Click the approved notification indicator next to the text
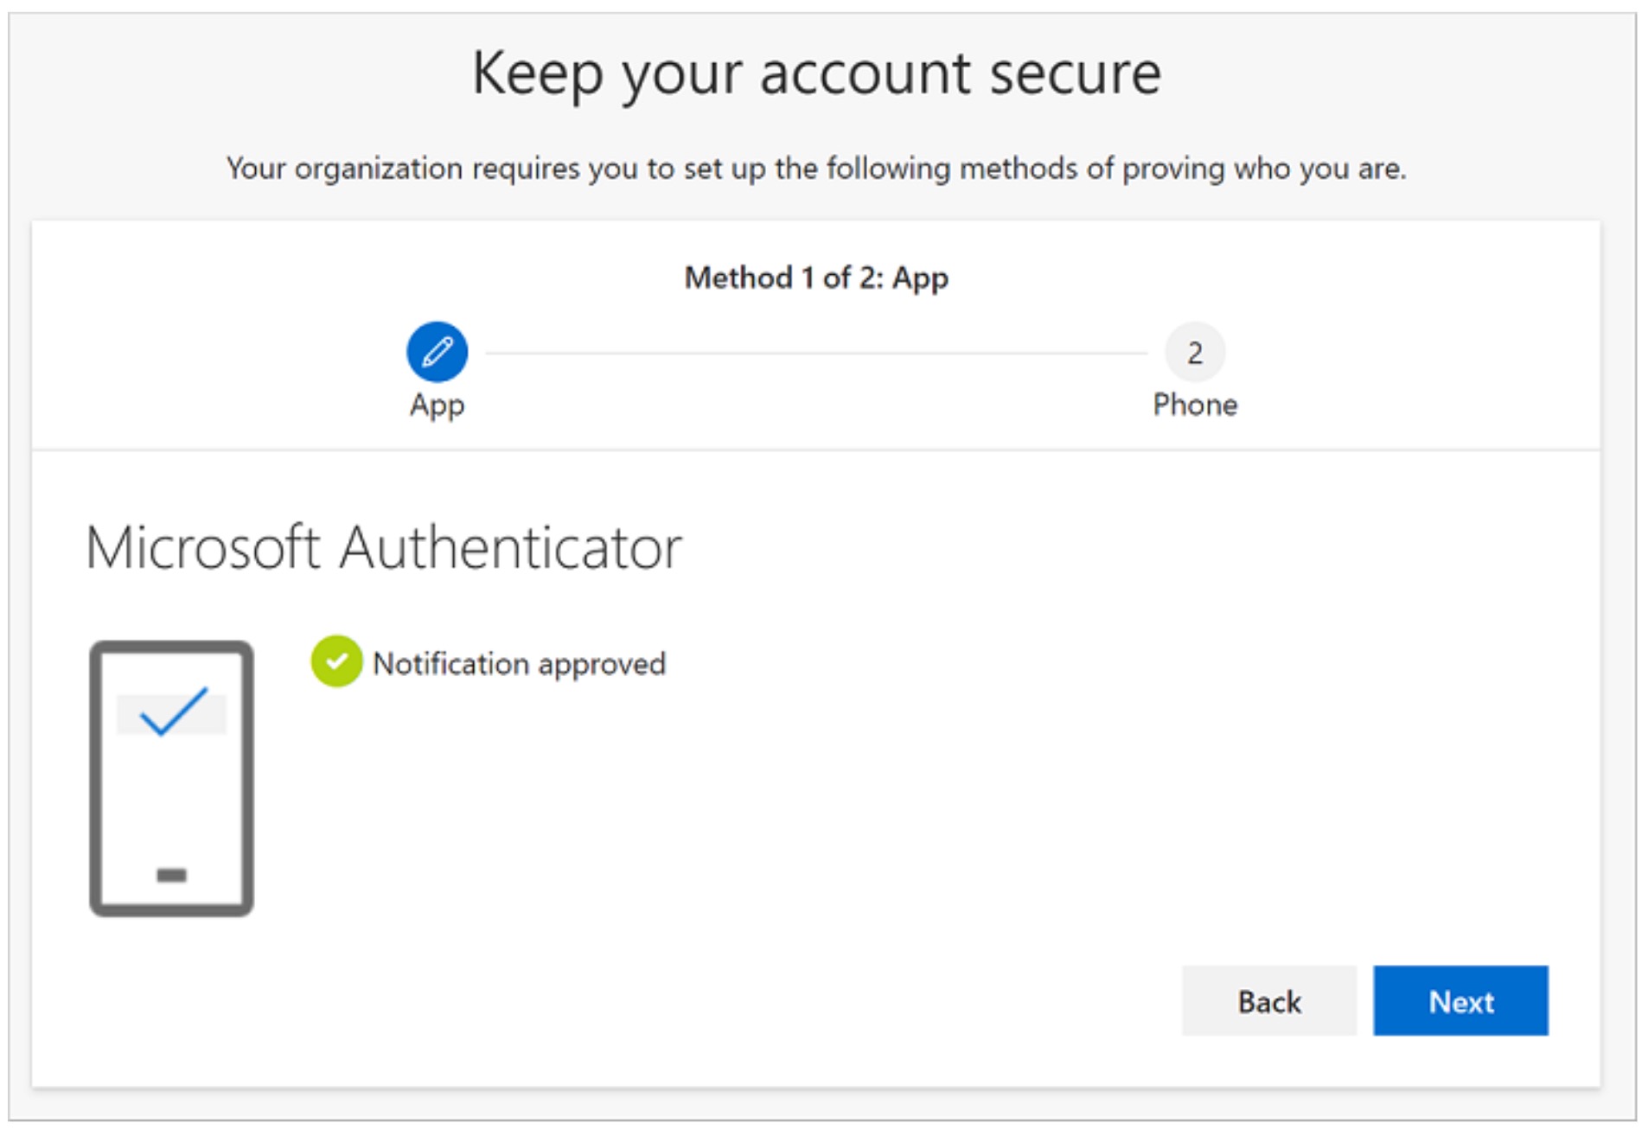The height and width of the screenshot is (1136, 1648). tap(336, 663)
